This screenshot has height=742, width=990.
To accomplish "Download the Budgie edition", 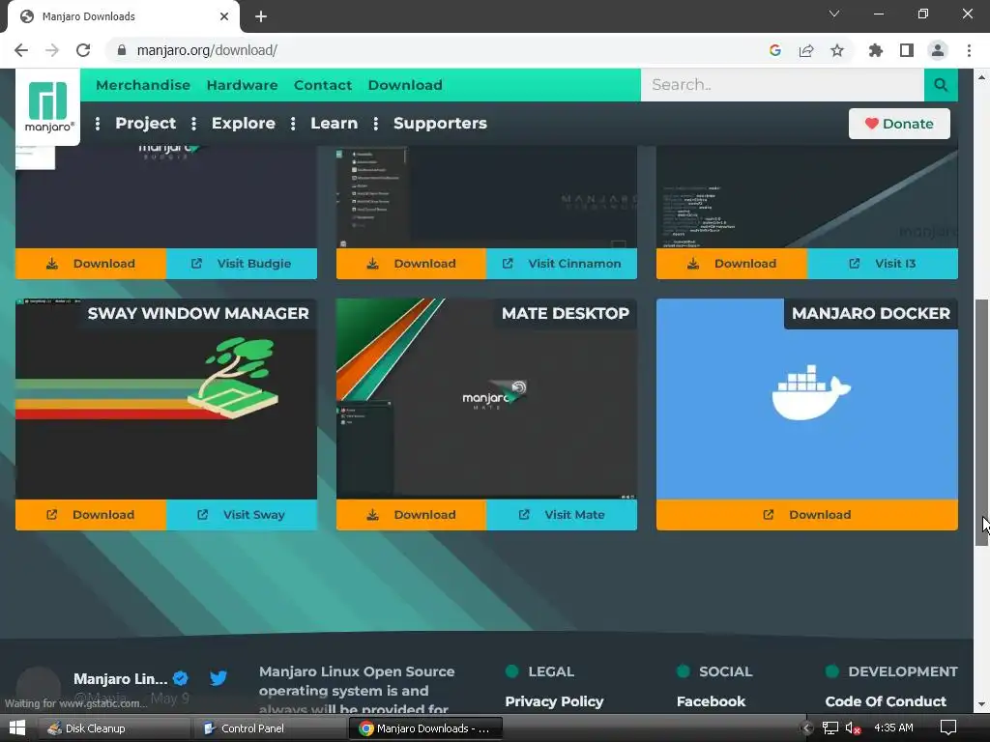I will click(x=91, y=264).
